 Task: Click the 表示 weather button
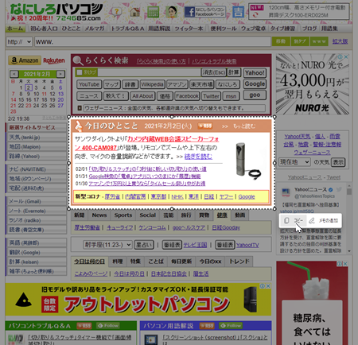pyautogui.click(x=338, y=162)
